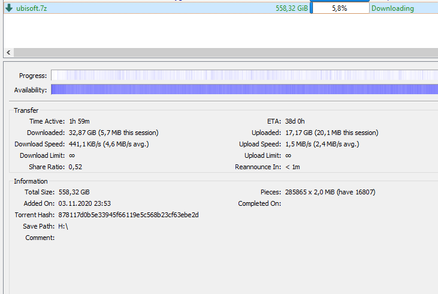Click the blue Availability bar
Image resolution: width=438 pixels, height=294 pixels.
pyautogui.click(x=244, y=89)
